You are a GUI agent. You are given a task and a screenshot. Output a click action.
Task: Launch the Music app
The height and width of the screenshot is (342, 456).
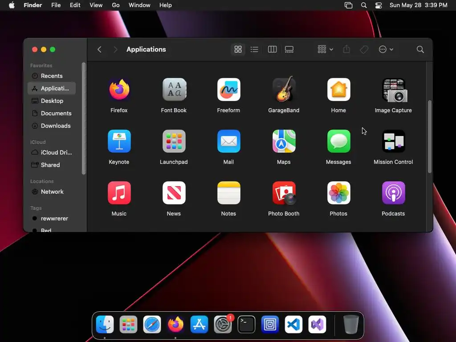[x=119, y=193]
